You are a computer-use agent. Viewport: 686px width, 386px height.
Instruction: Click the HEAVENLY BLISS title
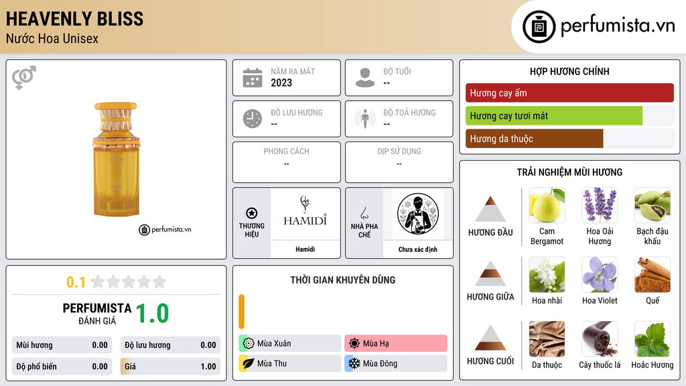tap(75, 19)
